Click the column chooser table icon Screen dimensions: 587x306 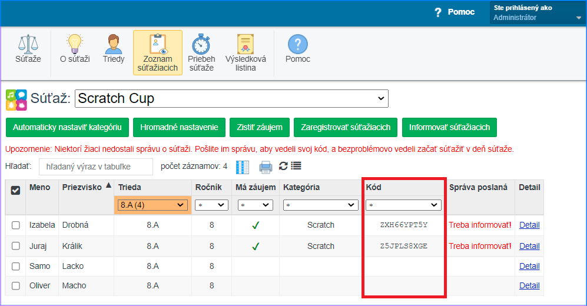tap(243, 167)
